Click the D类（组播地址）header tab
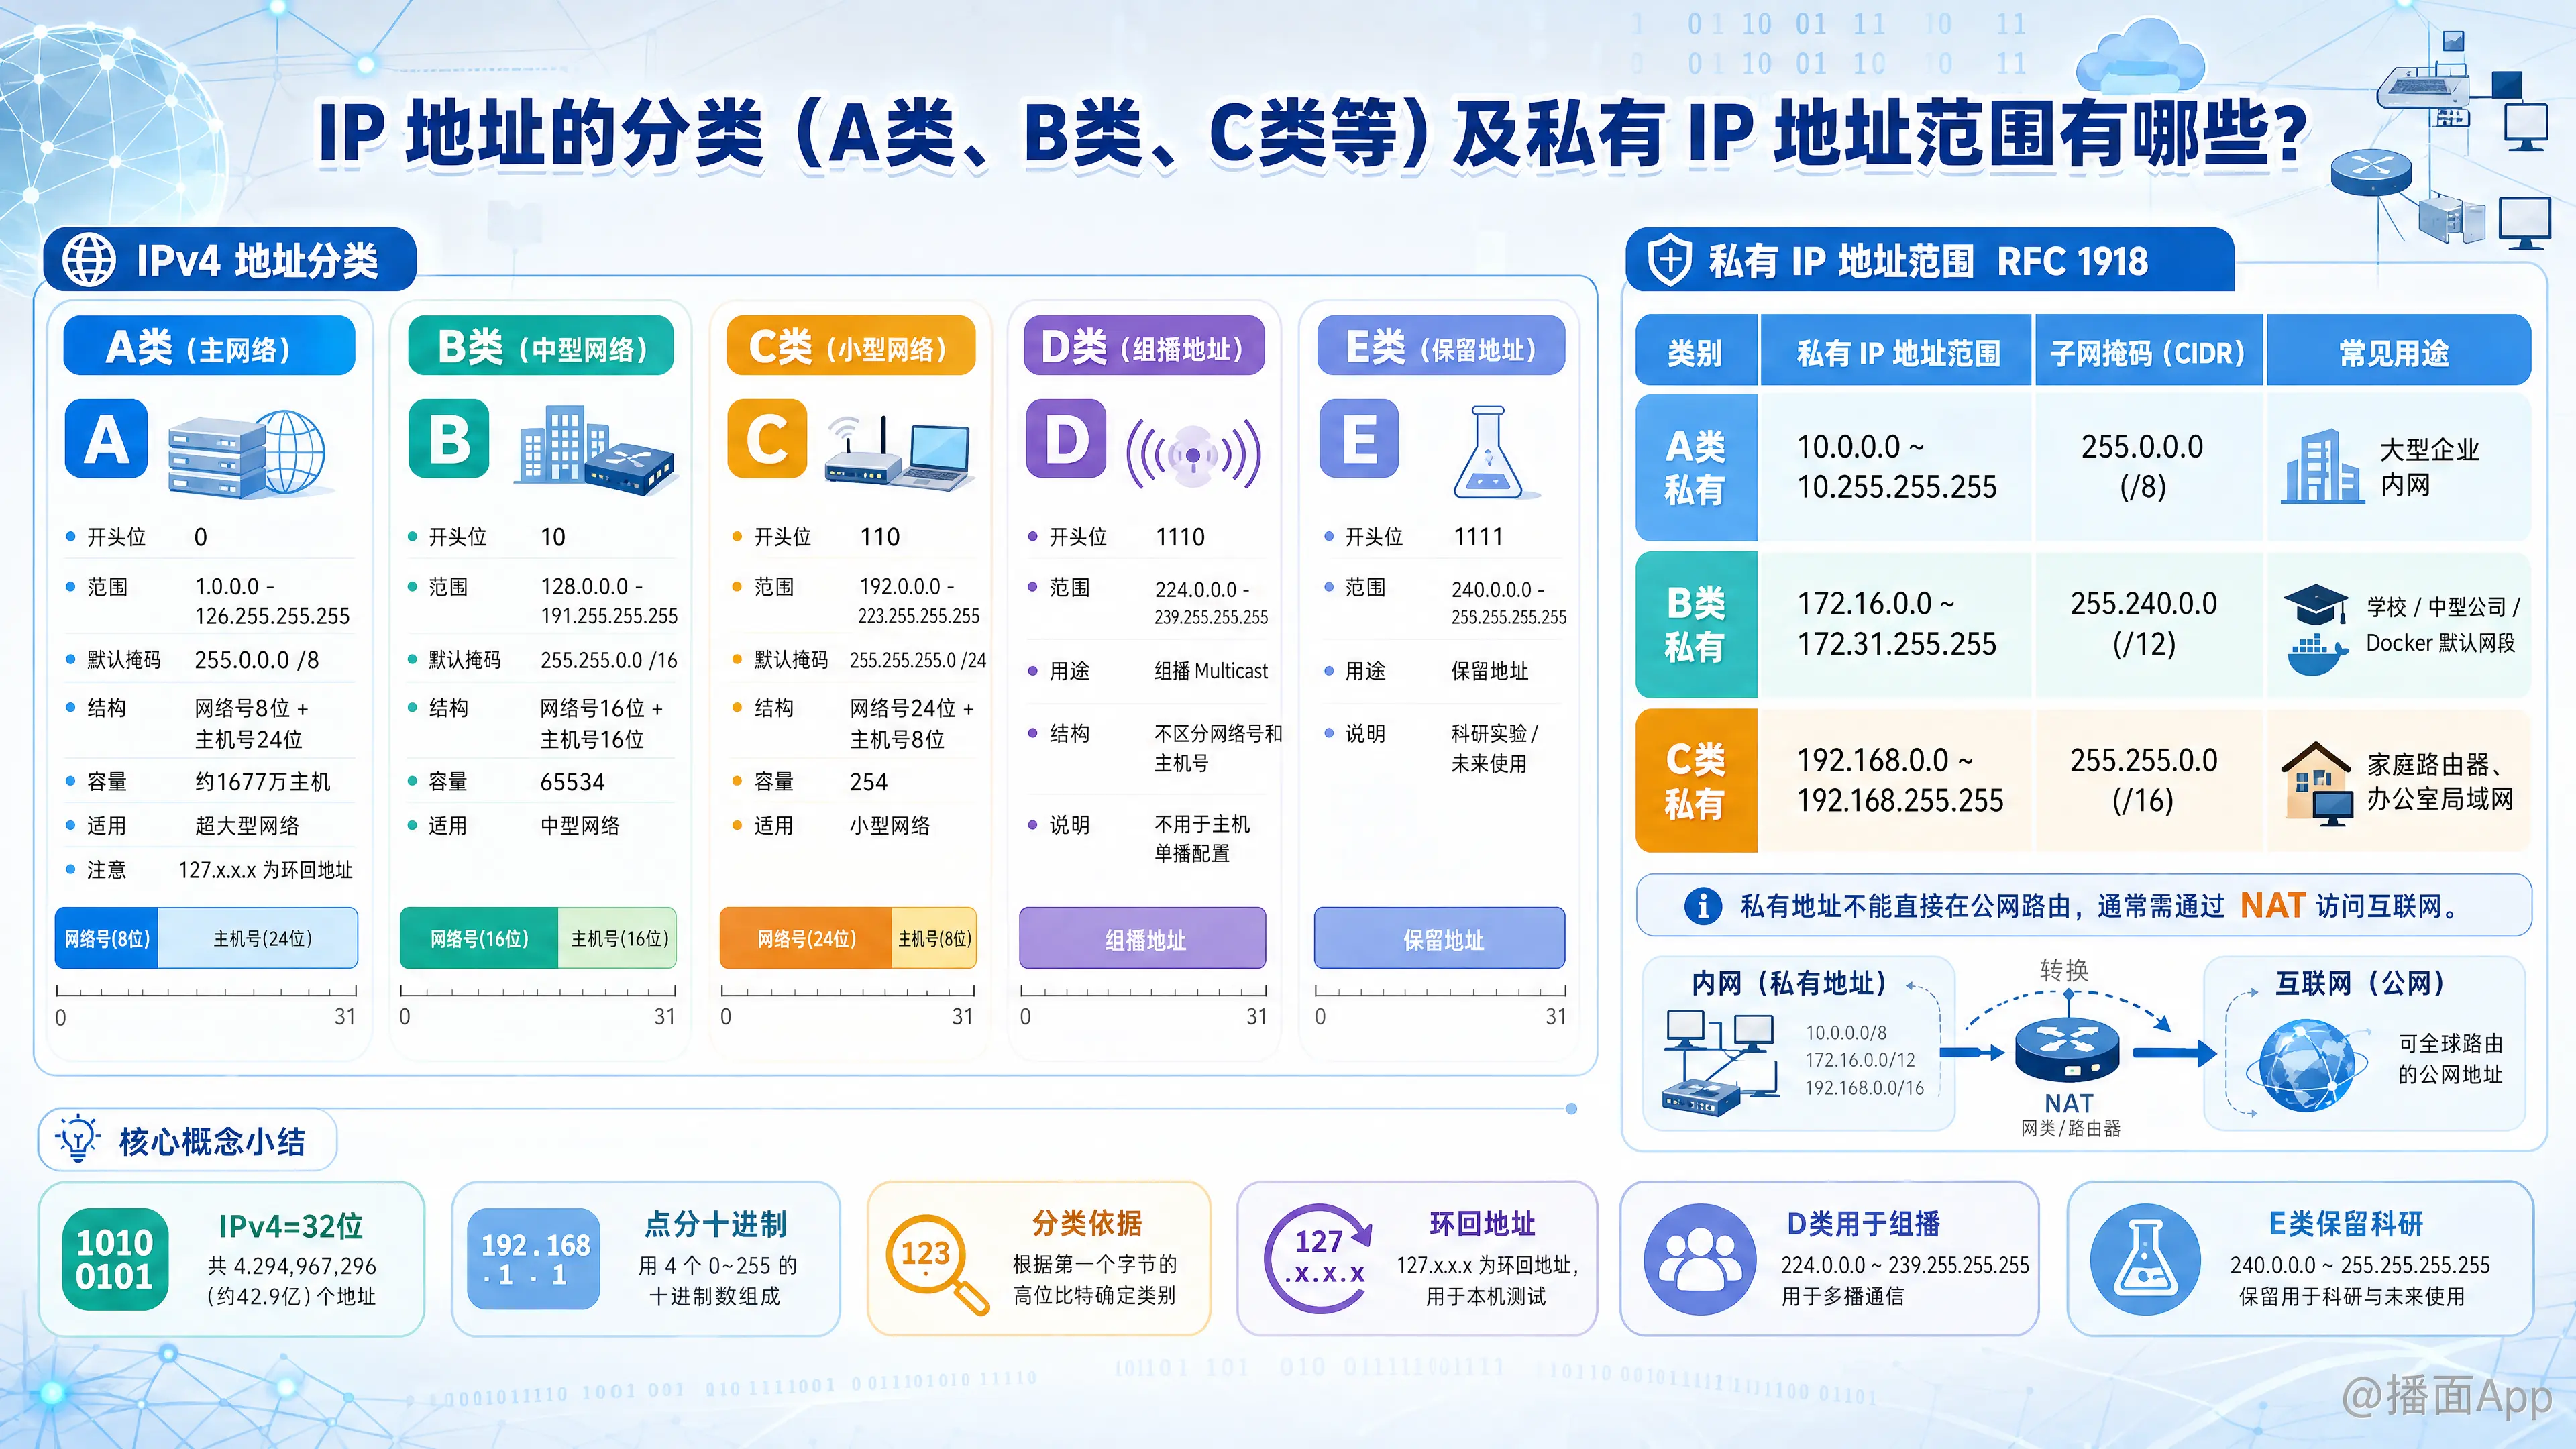This screenshot has height=1449, width=2576. (x=1145, y=346)
